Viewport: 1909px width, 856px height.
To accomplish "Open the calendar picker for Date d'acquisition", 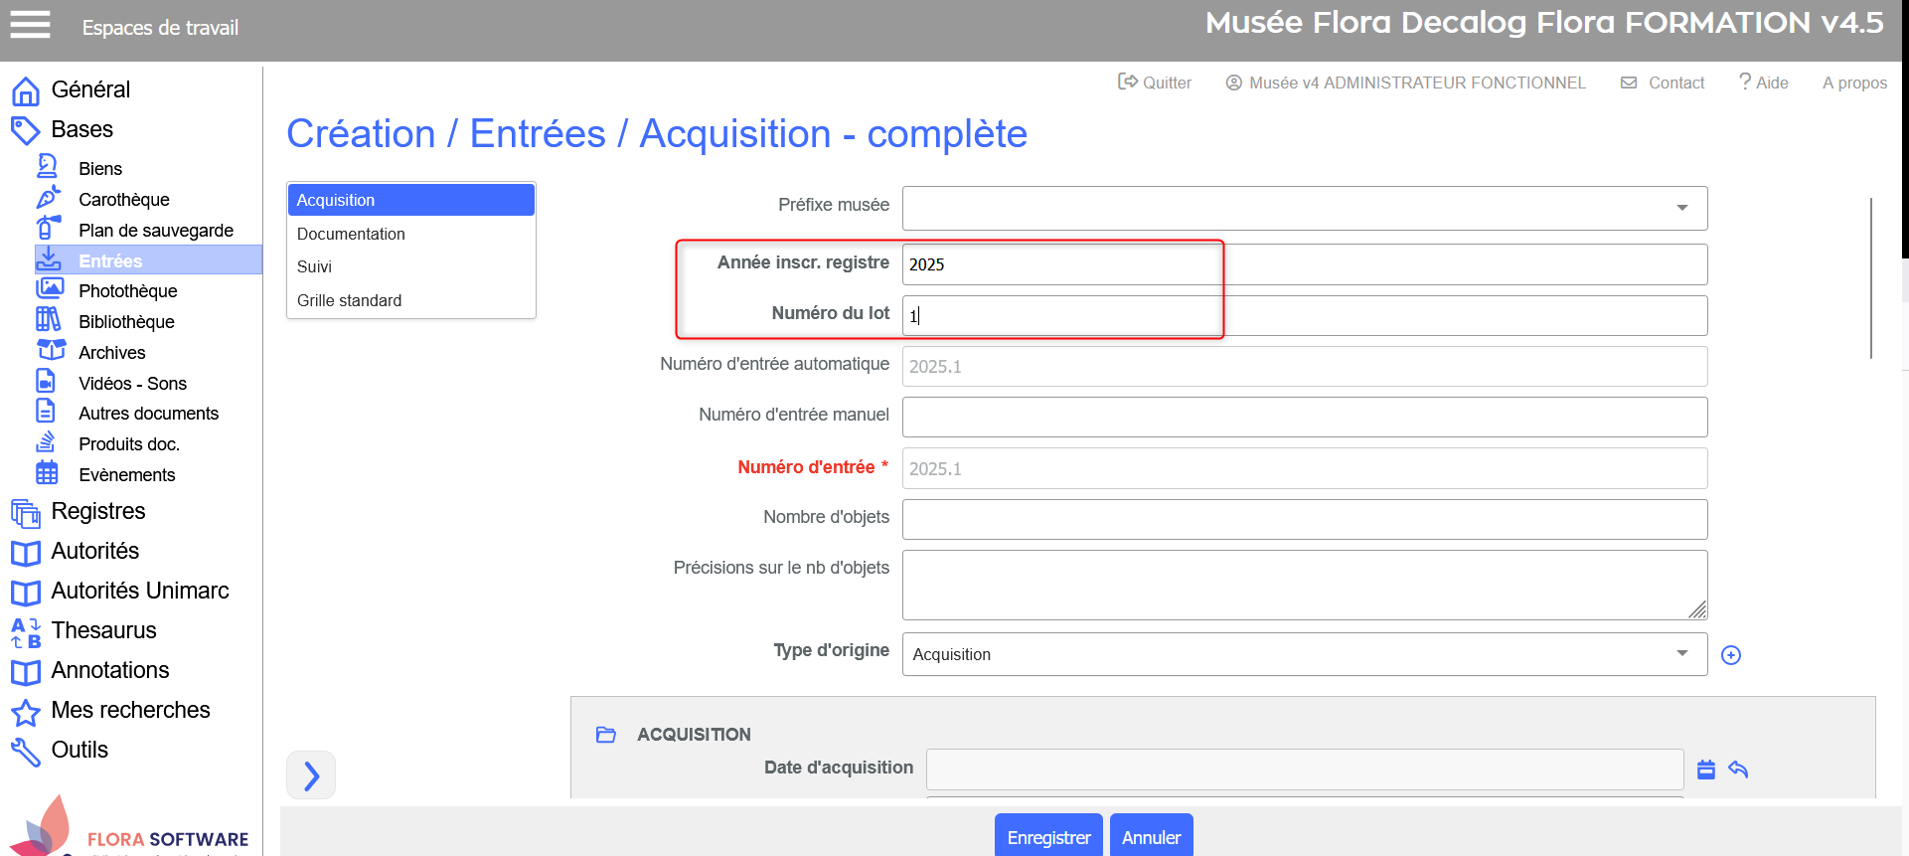I will (x=1706, y=769).
